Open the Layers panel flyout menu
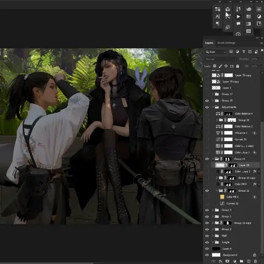 click(x=261, y=43)
